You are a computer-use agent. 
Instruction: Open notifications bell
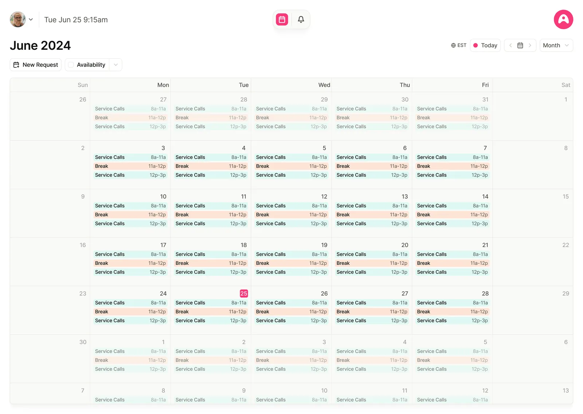coord(301,20)
